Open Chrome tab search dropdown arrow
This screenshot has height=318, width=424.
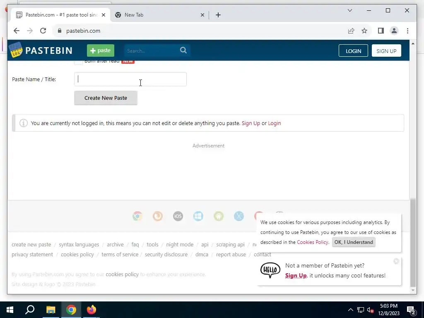(x=349, y=10)
